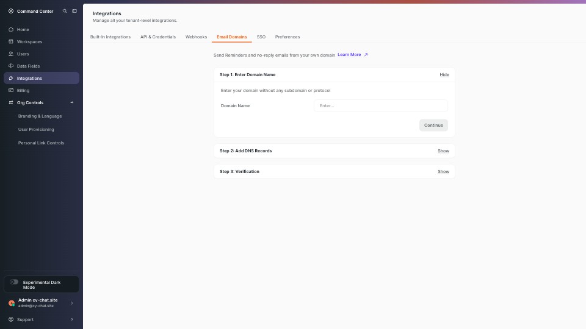Click the Data Fields icon
586x329 pixels.
click(x=11, y=66)
